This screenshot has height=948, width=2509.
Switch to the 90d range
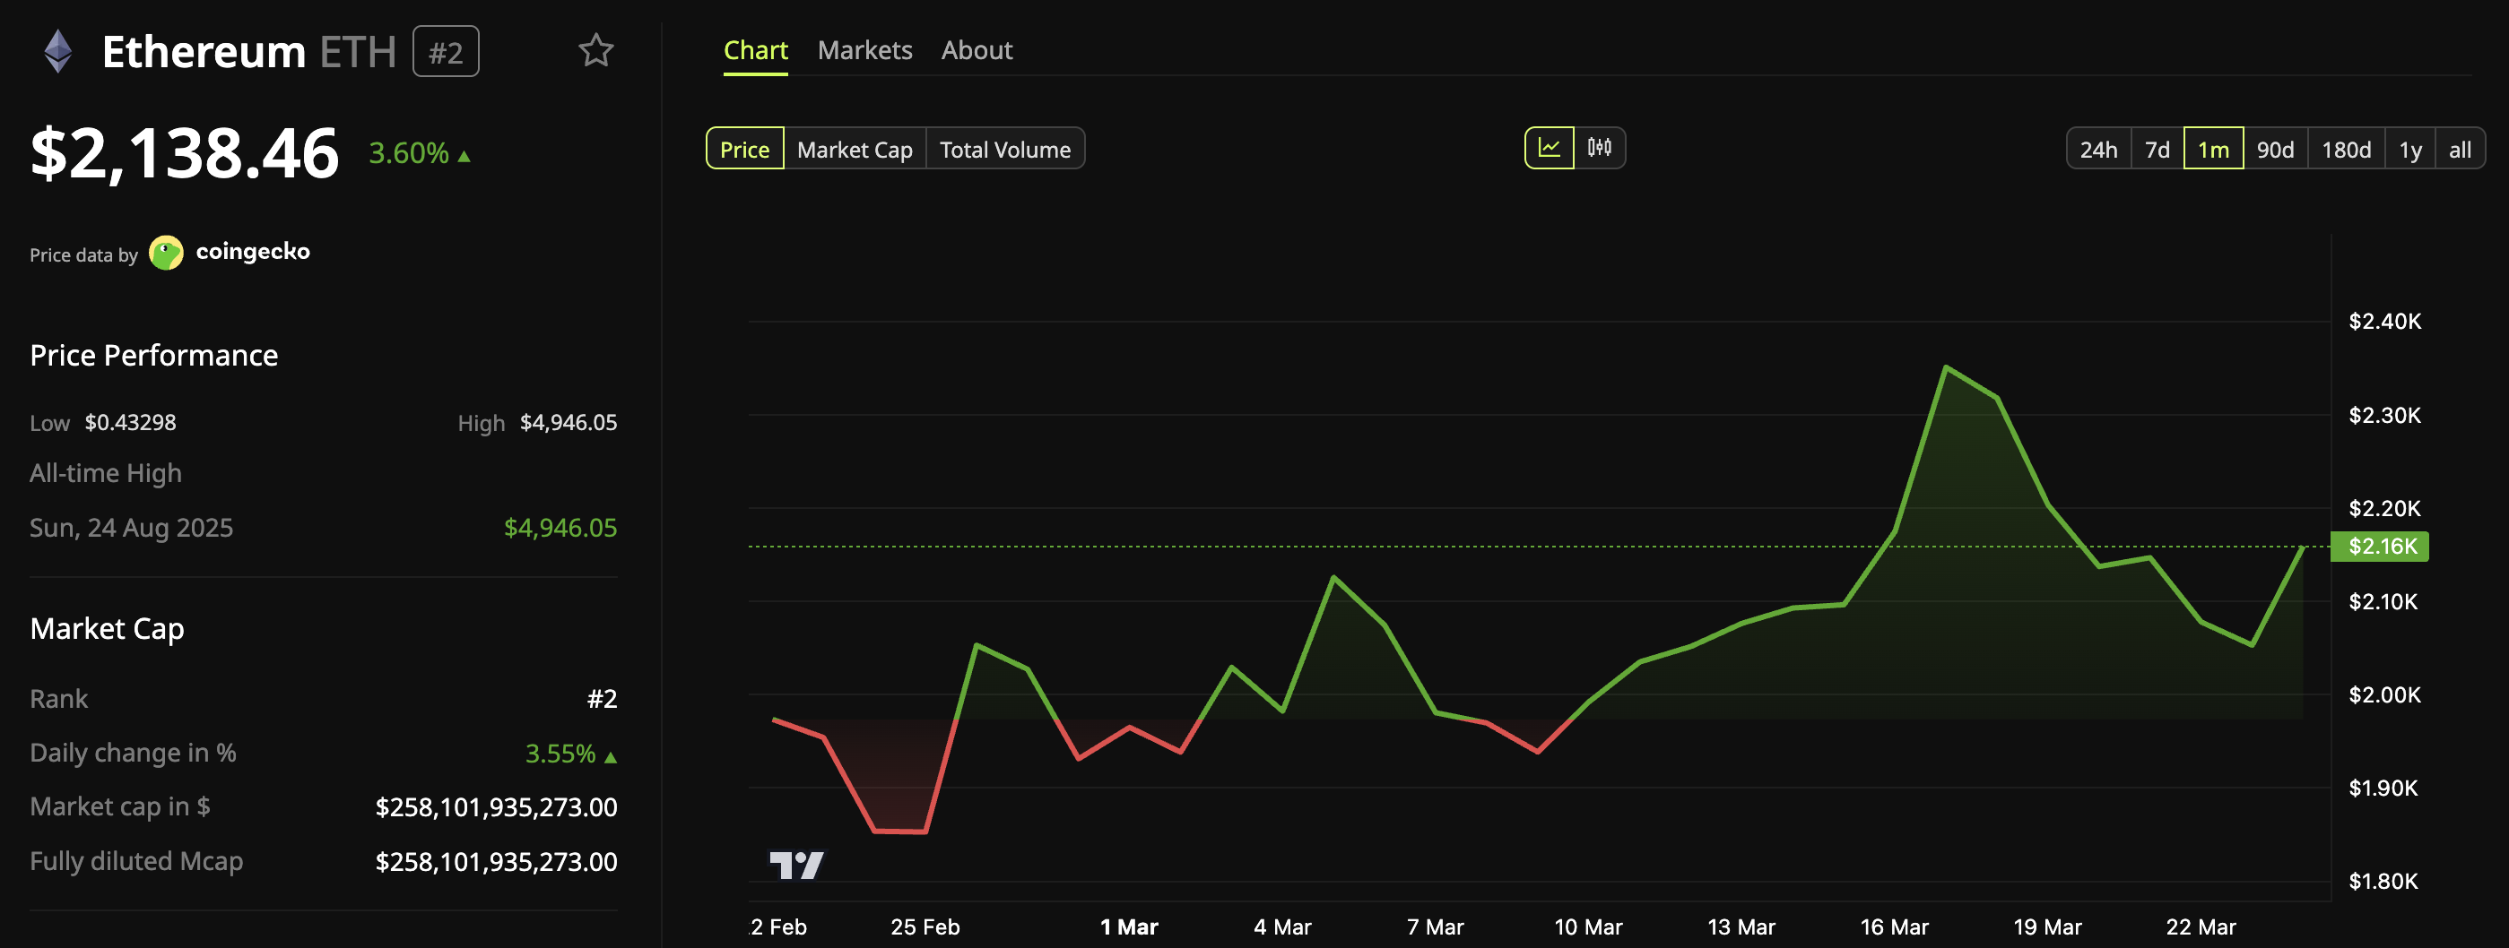2276,148
